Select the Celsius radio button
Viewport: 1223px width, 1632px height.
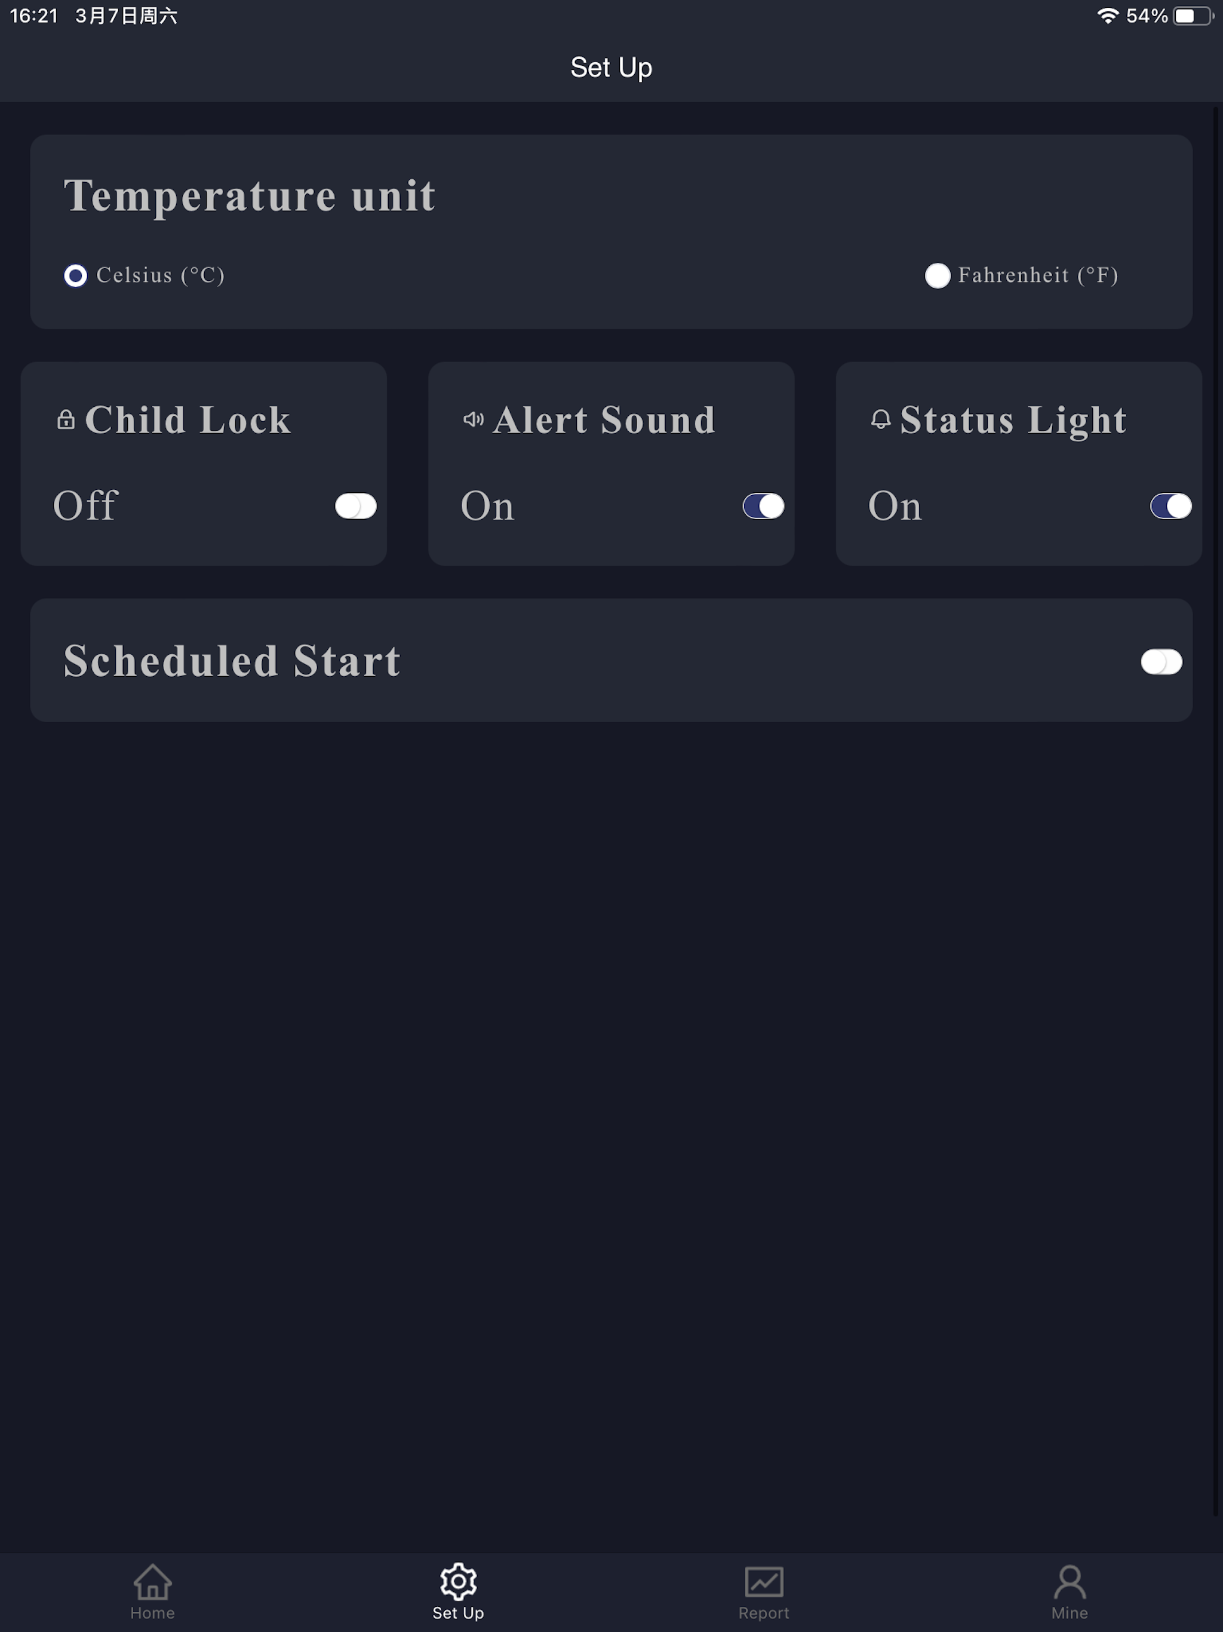[x=75, y=276]
